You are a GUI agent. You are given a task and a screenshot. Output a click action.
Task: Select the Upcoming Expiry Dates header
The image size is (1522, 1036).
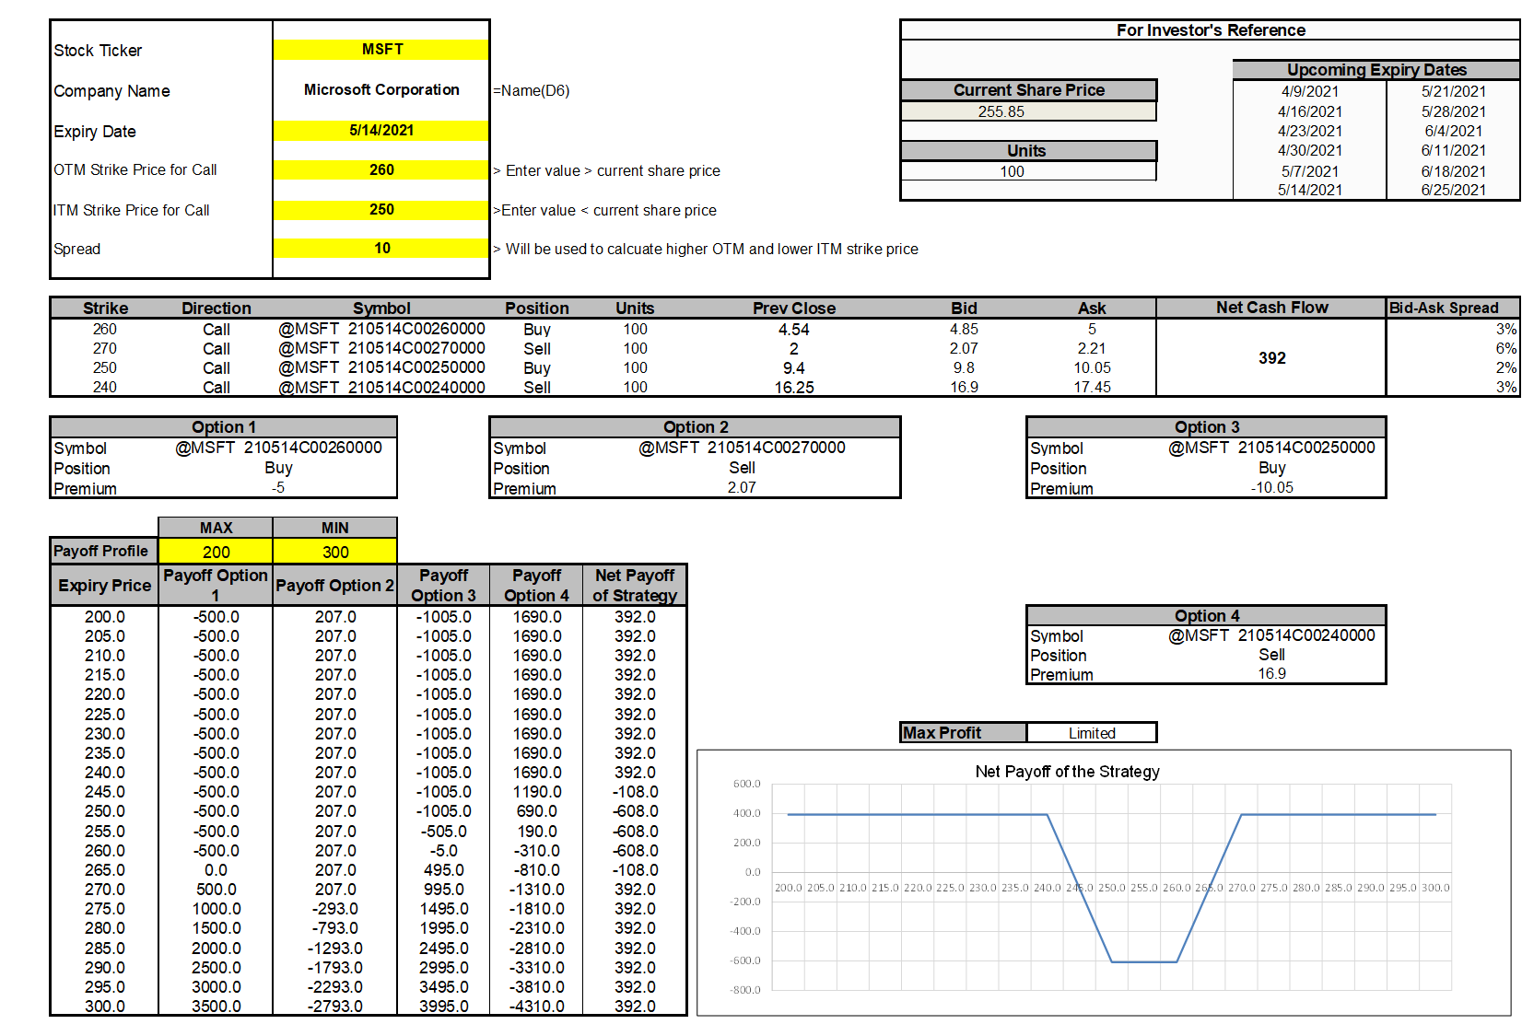pyautogui.click(x=1376, y=70)
